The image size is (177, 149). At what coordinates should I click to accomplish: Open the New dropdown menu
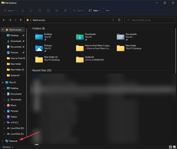pyautogui.click(x=9, y=11)
